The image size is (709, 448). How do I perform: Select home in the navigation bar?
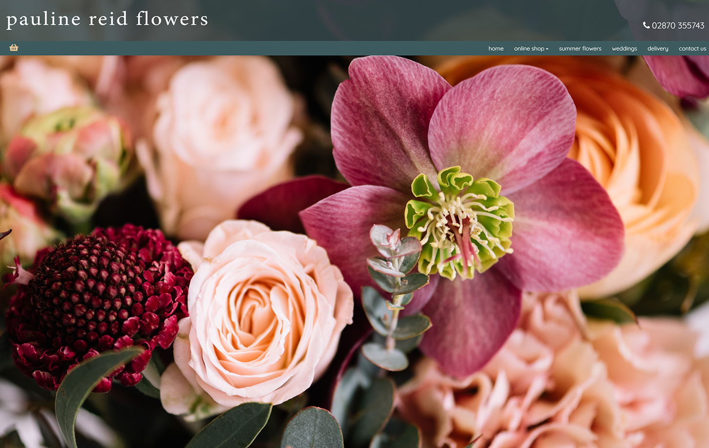pos(496,48)
